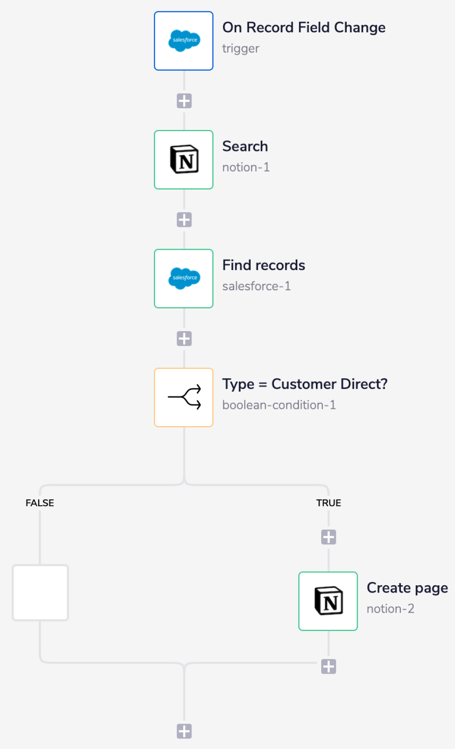Select the TRUE branch label
This screenshot has width=455, height=749.
click(329, 503)
